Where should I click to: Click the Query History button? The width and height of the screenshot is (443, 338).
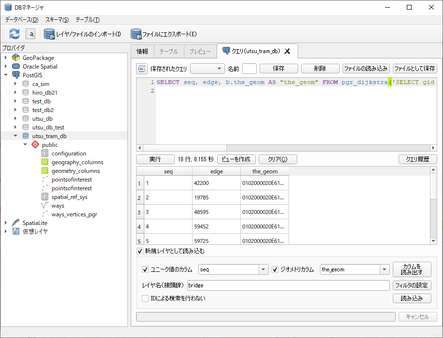pyautogui.click(x=417, y=159)
